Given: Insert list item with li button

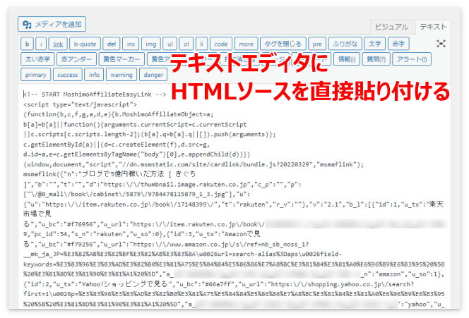Looking at the screenshot, I should click(201, 44).
